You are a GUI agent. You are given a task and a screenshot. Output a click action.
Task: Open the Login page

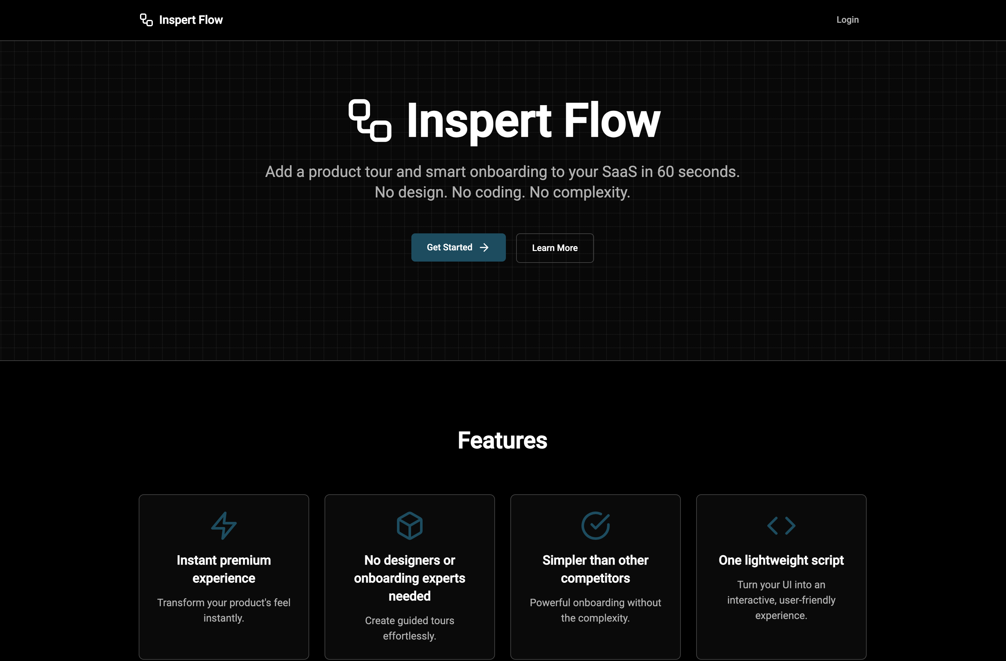point(847,20)
